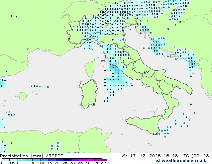
Task: Select the 25–30 mm navy legend swatch
Action: (x=67, y=160)
